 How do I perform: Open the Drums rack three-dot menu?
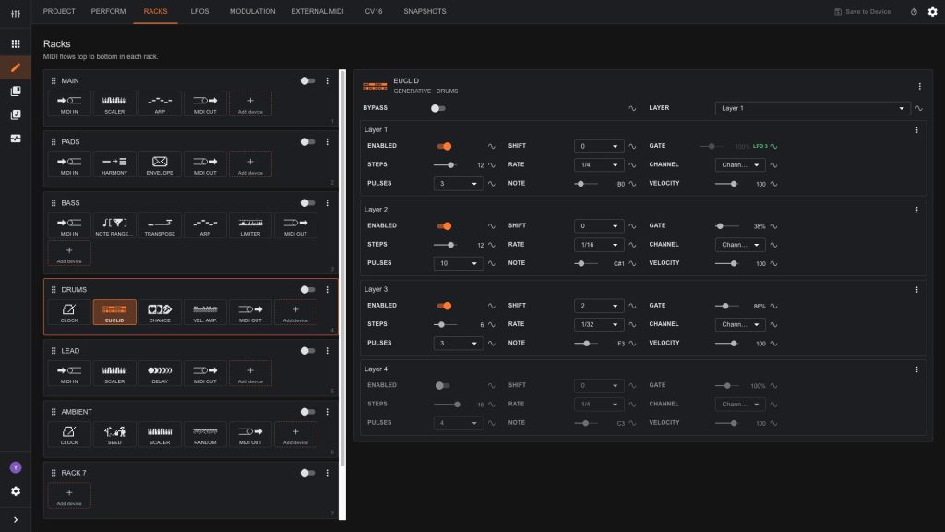coord(328,289)
